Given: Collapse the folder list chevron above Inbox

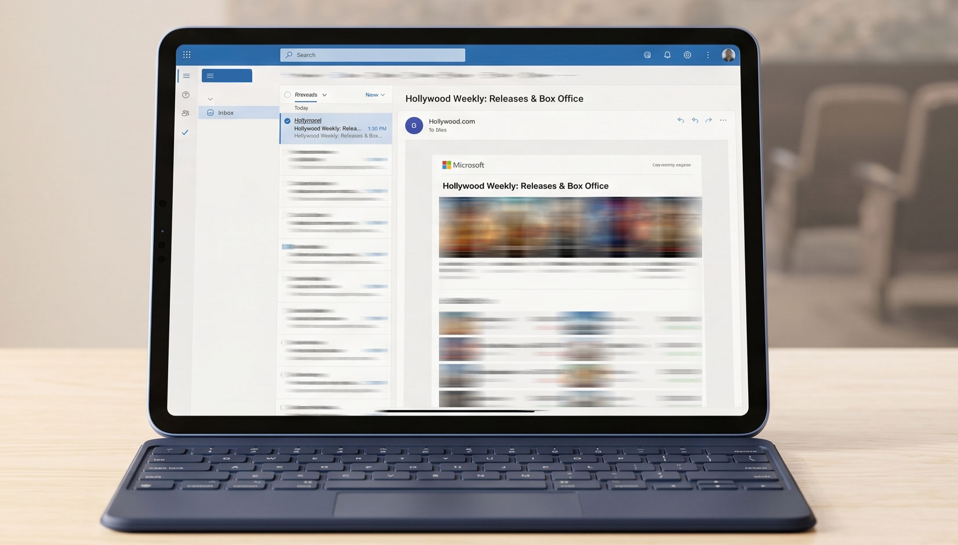Looking at the screenshot, I should [x=210, y=99].
